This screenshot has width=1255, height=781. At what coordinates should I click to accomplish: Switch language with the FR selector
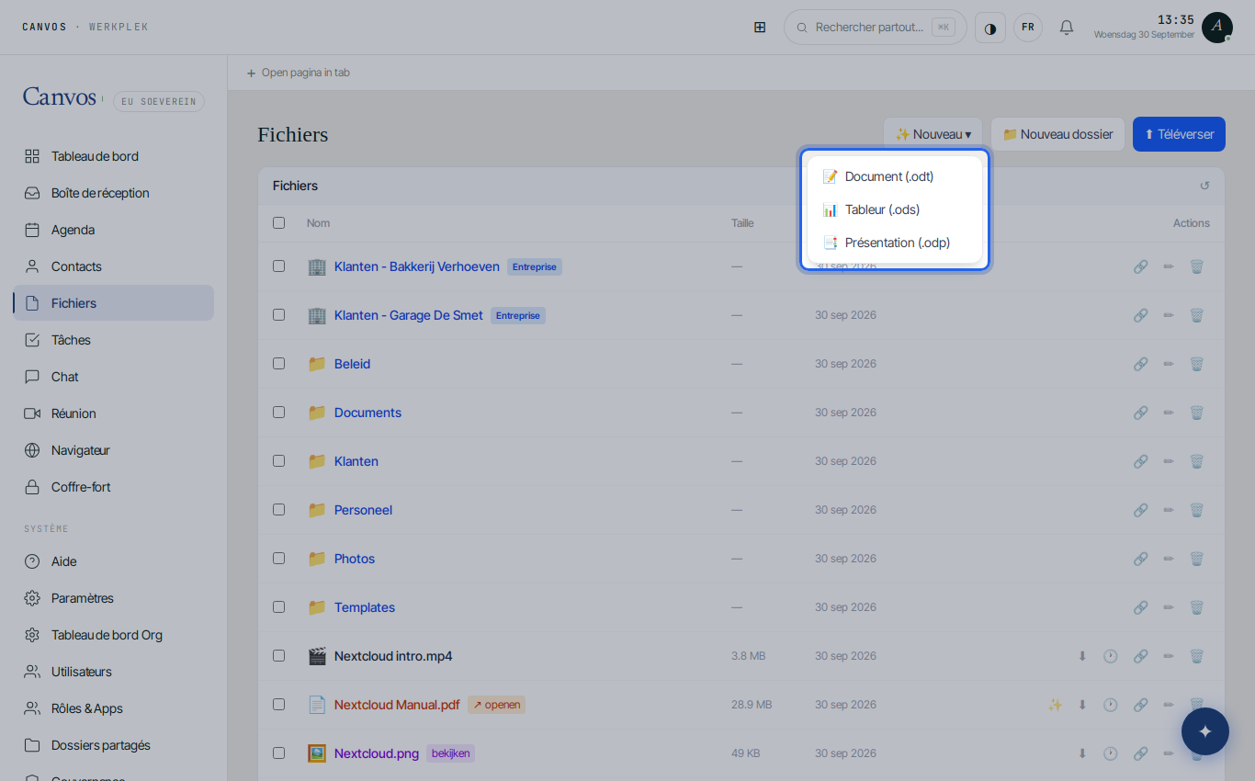click(1028, 28)
